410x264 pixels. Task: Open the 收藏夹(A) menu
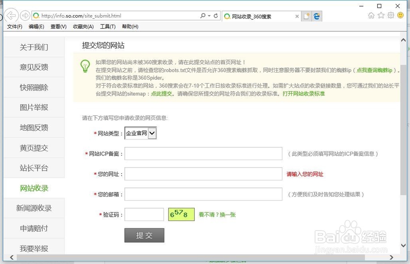pos(83,27)
